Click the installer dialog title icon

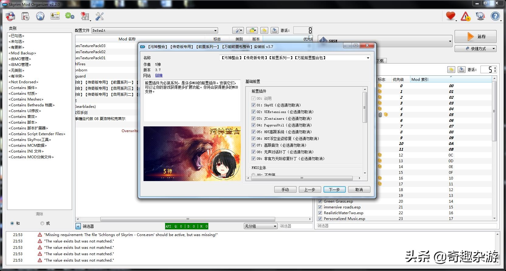coord(142,46)
